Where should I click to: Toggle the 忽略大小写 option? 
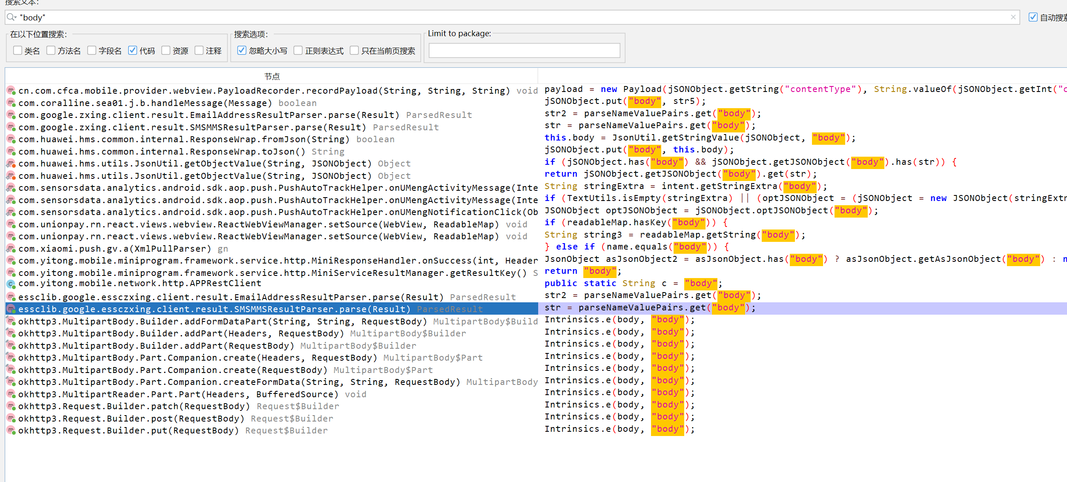point(242,51)
